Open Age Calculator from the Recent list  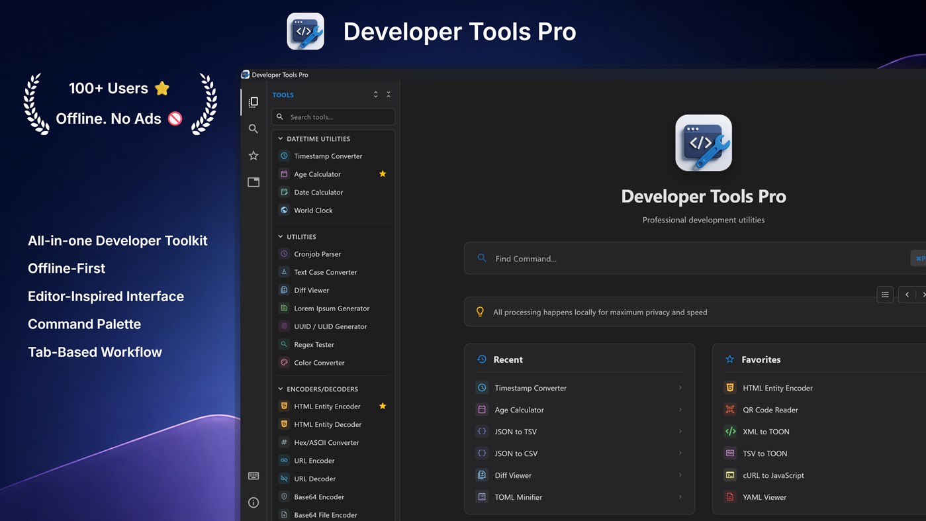coord(579,410)
